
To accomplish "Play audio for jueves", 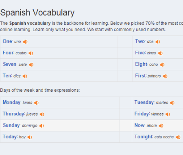I will (x=42, y=114).
